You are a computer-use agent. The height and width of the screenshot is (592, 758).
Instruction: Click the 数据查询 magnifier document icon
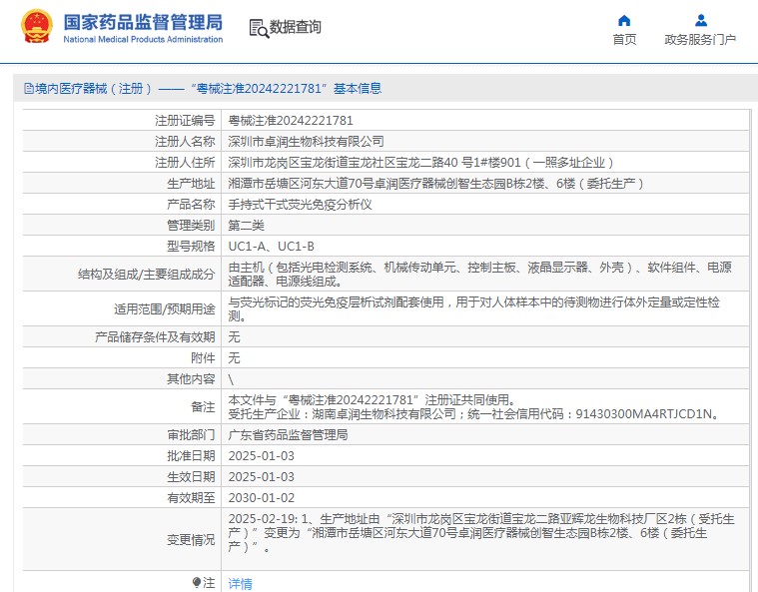[258, 28]
